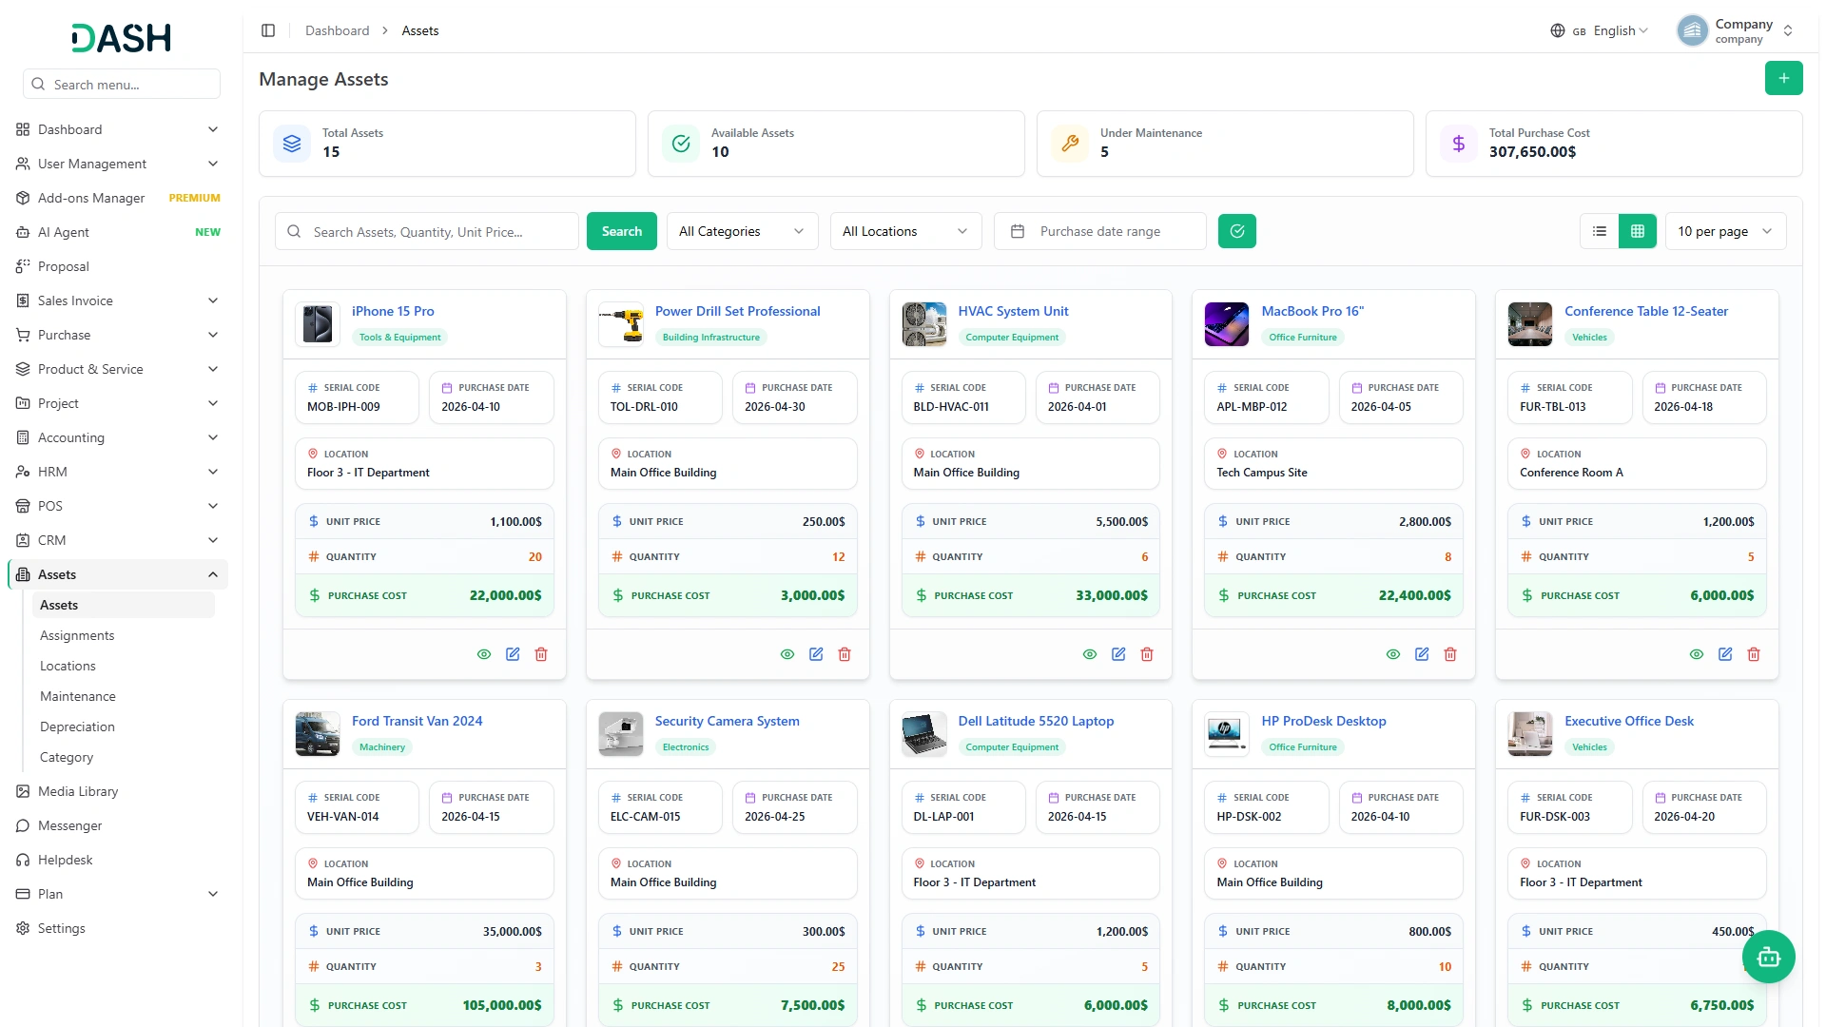
Task: Edit the Power Drill Set Professional asset
Action: coord(816,654)
